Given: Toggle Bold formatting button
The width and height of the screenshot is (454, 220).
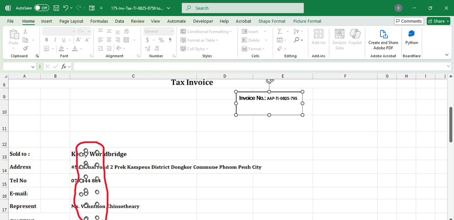Looking at the screenshot, I should [46, 40].
